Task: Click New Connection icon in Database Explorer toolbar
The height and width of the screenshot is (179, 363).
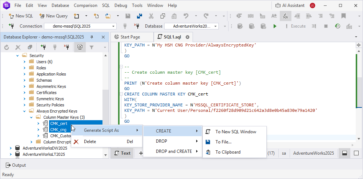Action: [43, 48]
